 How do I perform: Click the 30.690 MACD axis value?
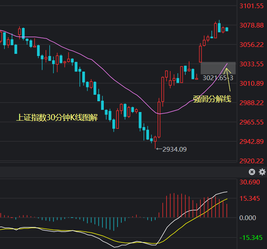pos(250,182)
